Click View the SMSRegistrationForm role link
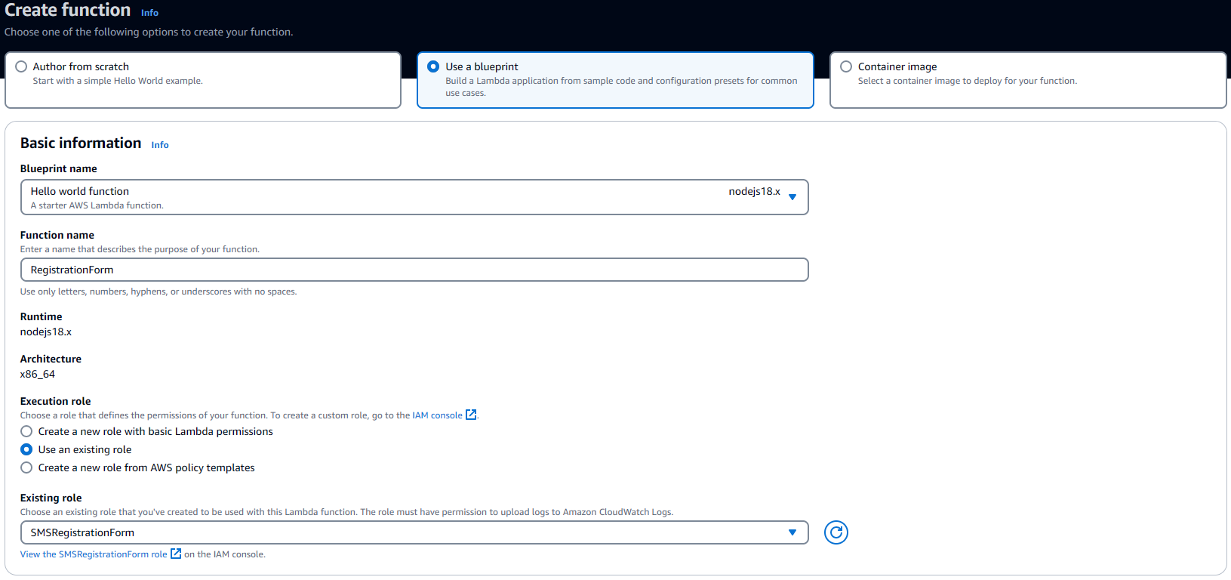This screenshot has width=1231, height=580. tap(94, 554)
